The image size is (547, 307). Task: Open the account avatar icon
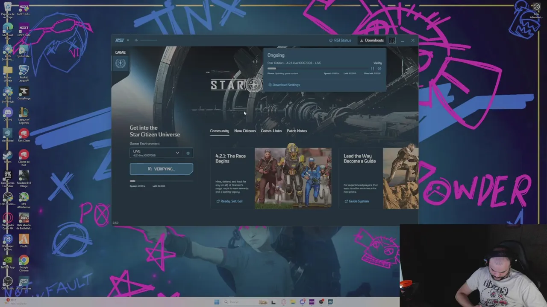pos(392,41)
